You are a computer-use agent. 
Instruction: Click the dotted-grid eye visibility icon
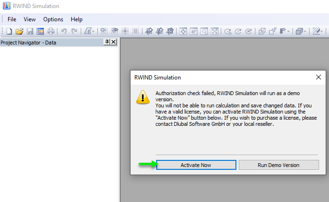coord(114,31)
